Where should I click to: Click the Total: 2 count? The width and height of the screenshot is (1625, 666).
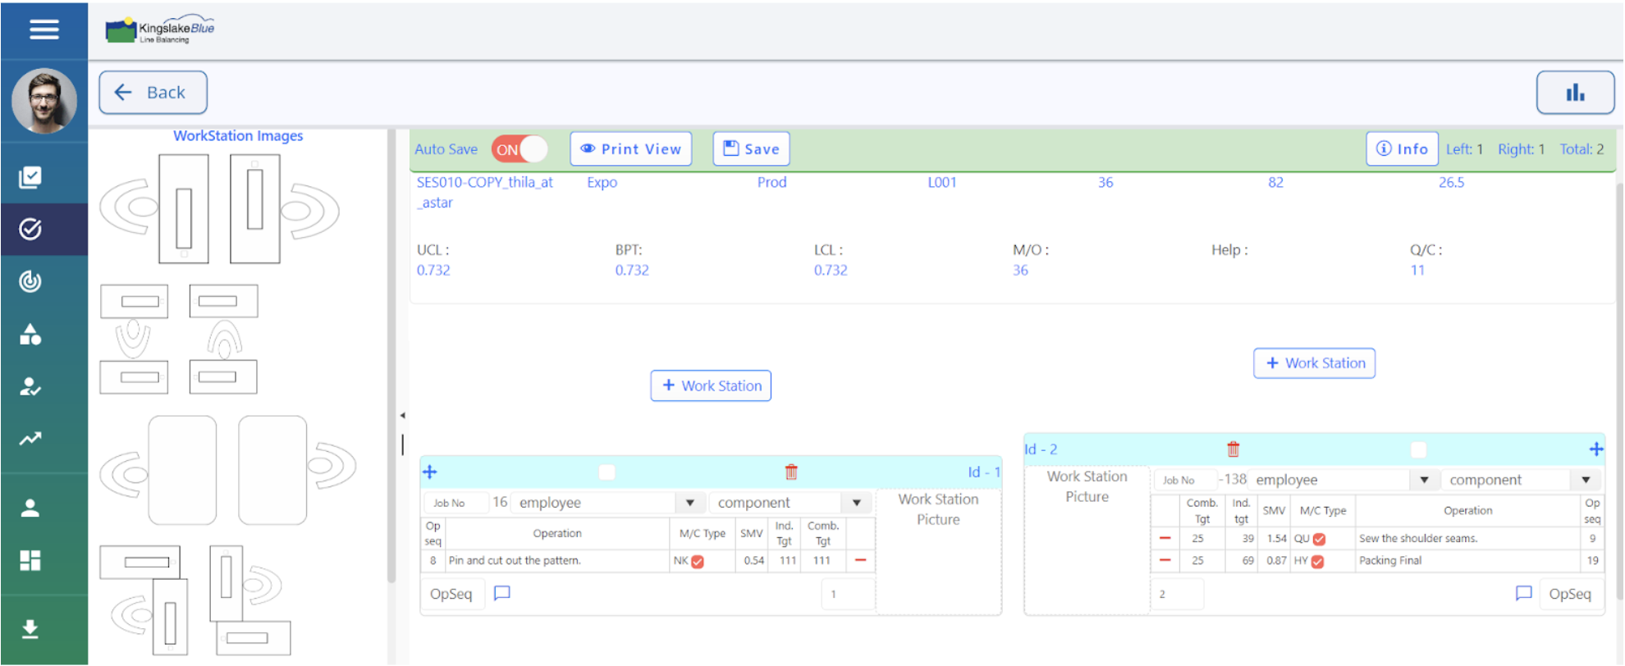point(1582,149)
